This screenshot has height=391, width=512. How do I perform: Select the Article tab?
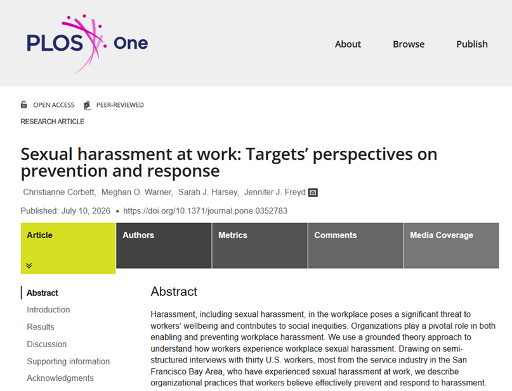point(69,248)
